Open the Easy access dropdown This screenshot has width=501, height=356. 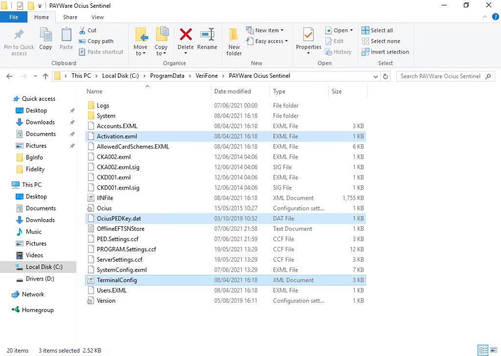(267, 41)
